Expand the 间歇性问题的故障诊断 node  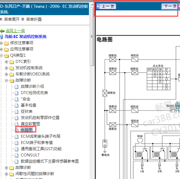coord(6,174)
